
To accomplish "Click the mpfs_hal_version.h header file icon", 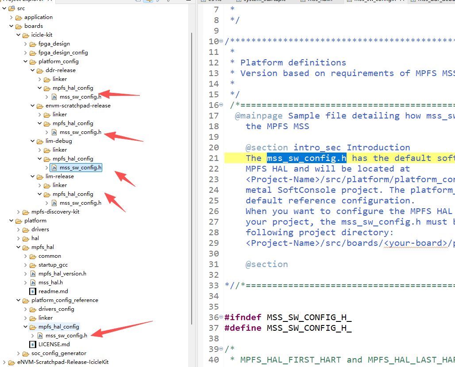I will coord(33,274).
